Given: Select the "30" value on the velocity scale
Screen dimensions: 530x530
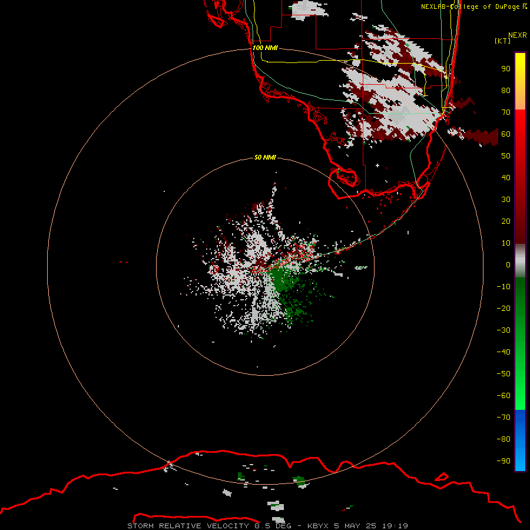Looking at the screenshot, I should tap(506, 200).
